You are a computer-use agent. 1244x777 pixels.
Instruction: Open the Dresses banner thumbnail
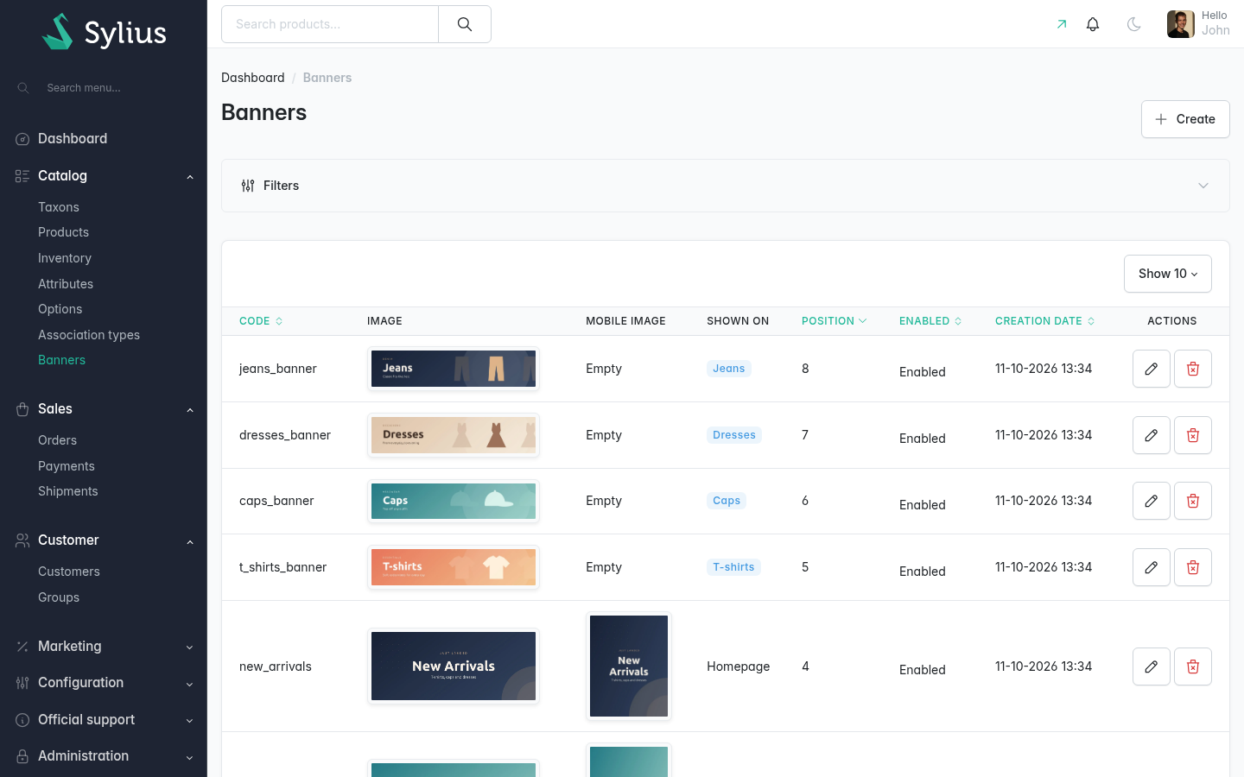point(454,435)
